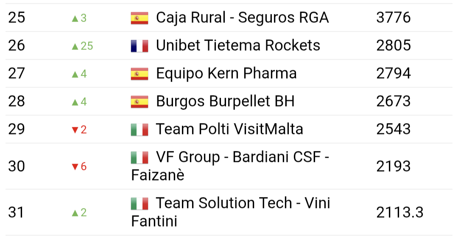Screen dimensions: 458x238
Task: Click the Italian flag beside Team Polti VisitMalta
Action: 140,129
